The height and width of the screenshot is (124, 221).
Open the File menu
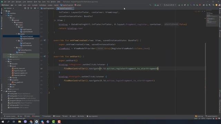tap(5, 2)
